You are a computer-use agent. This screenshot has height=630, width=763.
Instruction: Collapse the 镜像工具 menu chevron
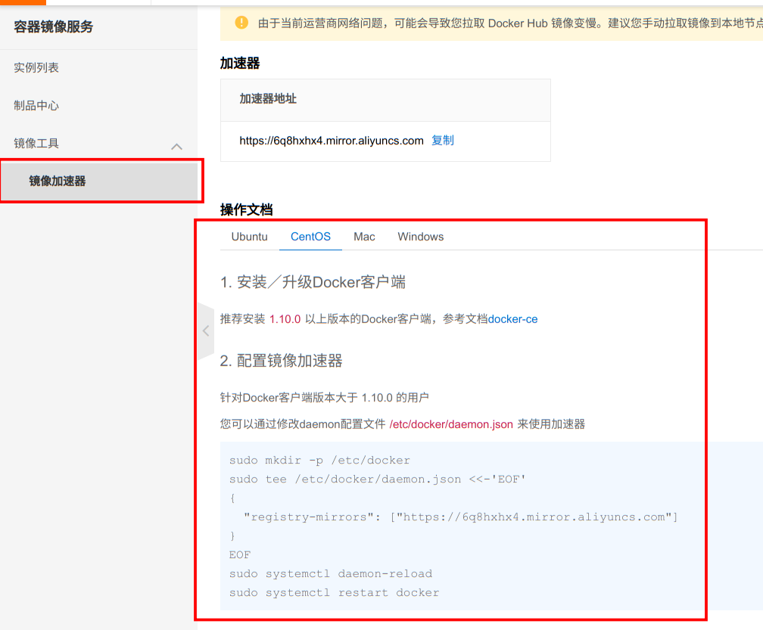pyautogui.click(x=176, y=146)
